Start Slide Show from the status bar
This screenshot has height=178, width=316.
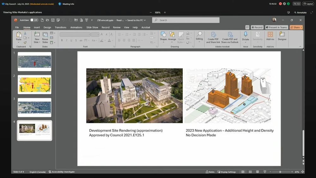[x=264, y=172]
